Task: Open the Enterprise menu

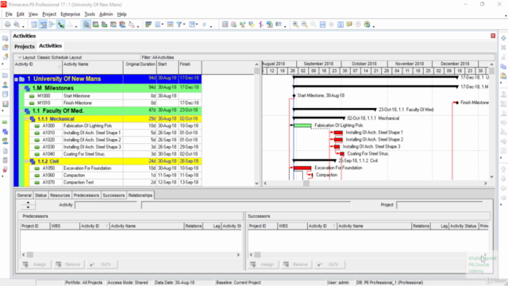Action: click(71, 14)
